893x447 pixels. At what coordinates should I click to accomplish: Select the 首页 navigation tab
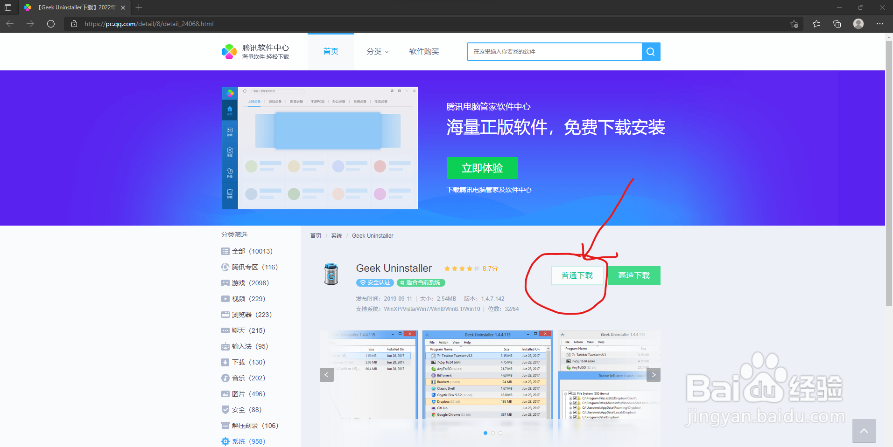[x=331, y=52]
